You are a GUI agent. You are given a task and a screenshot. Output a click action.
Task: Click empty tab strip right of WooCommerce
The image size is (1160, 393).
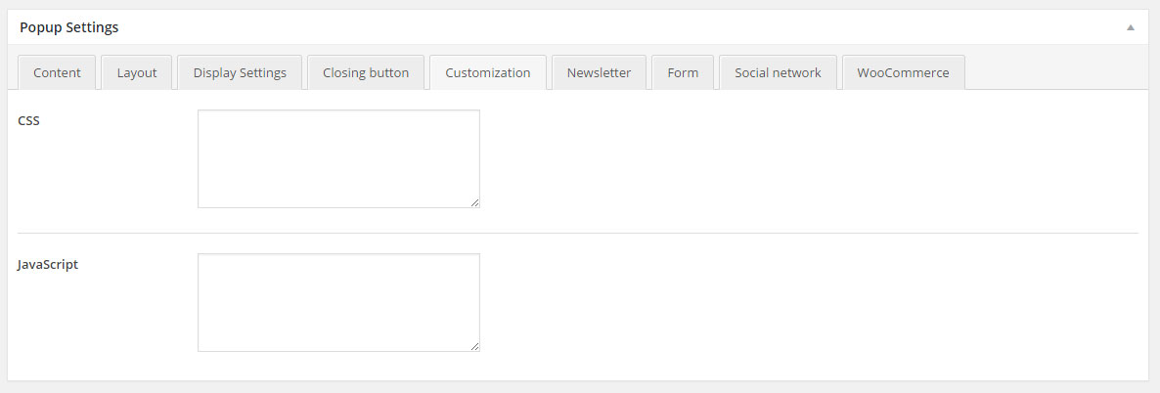click(x=1056, y=71)
